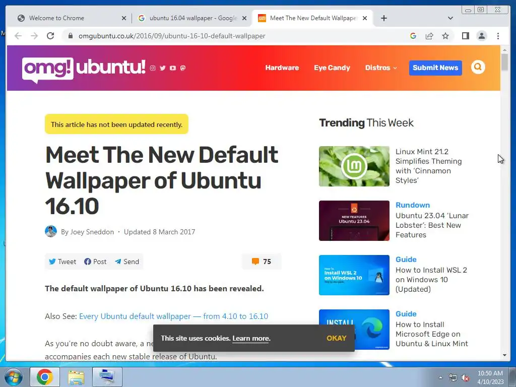516x387 pixels.
Task: Click the vertical scrollbar thumb
Action: click(x=504, y=62)
